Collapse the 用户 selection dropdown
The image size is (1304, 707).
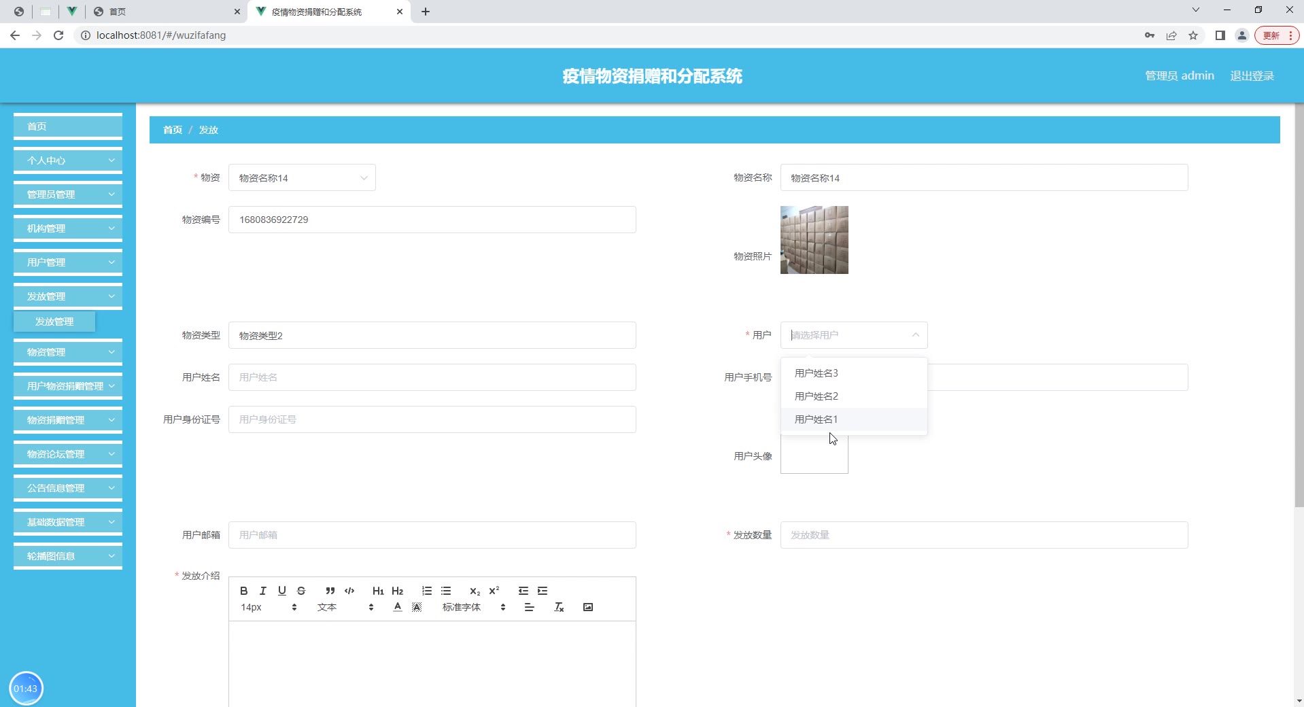(854, 335)
